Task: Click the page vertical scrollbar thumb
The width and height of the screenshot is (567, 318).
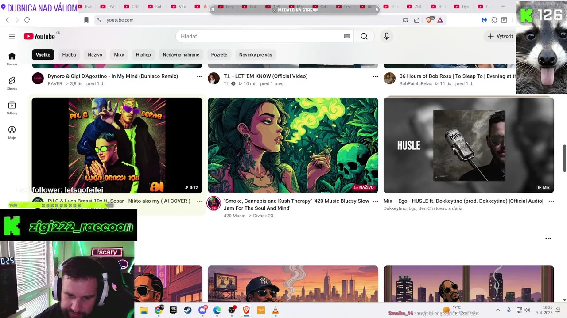Action: click(564, 158)
